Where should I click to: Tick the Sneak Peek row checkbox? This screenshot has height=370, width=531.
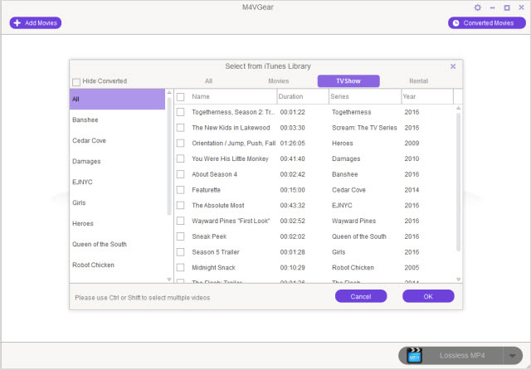click(x=181, y=236)
